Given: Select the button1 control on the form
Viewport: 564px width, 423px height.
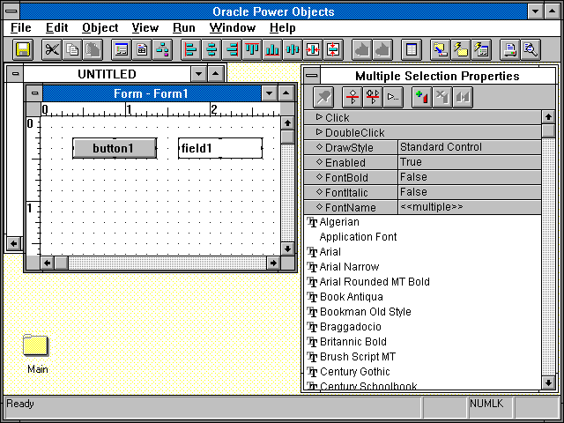Looking at the screenshot, I should [x=114, y=148].
